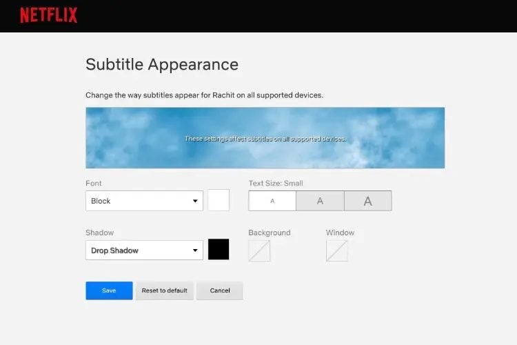Cancel the subtitle appearance changes

tap(220, 290)
